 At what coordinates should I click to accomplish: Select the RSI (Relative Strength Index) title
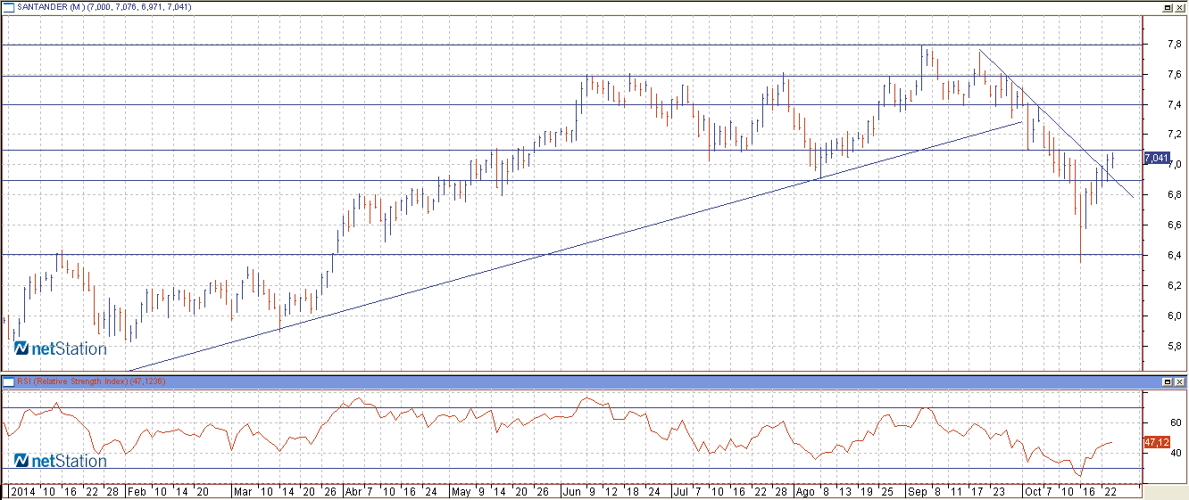[x=72, y=381]
